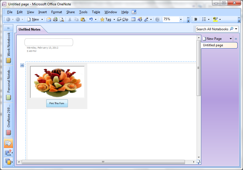Click the fruit bouquet image
243x170 pixels.
coord(57,82)
